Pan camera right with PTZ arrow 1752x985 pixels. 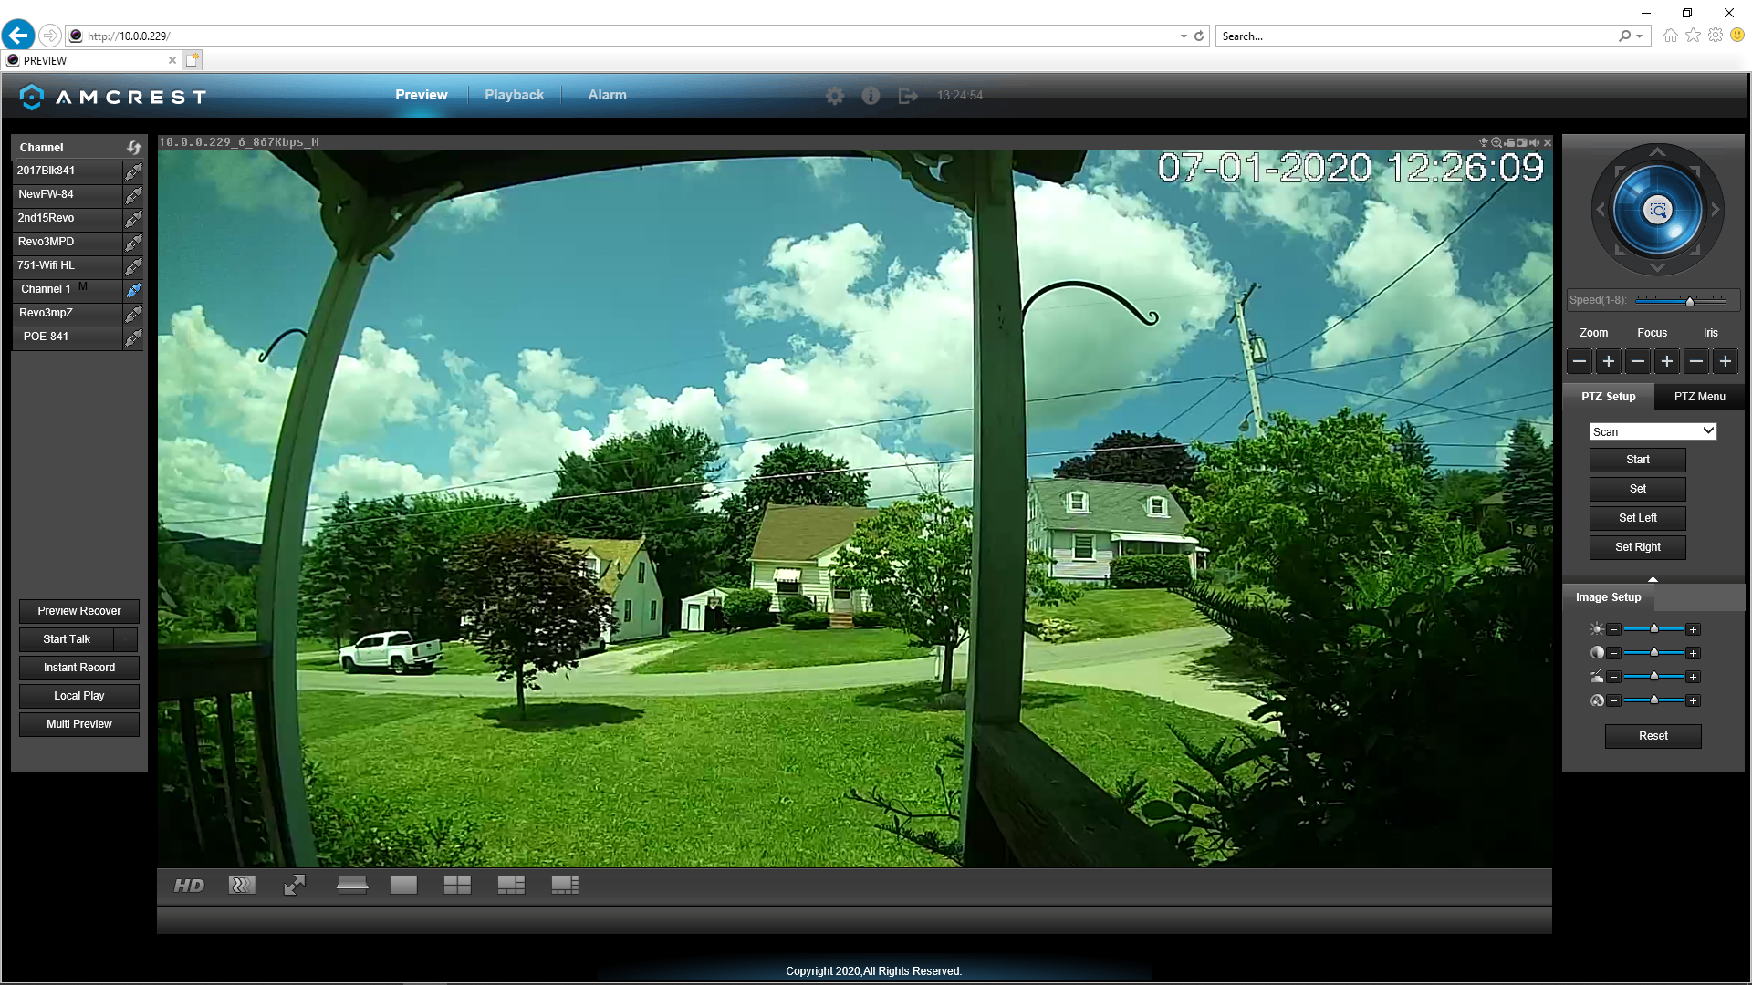(1716, 210)
